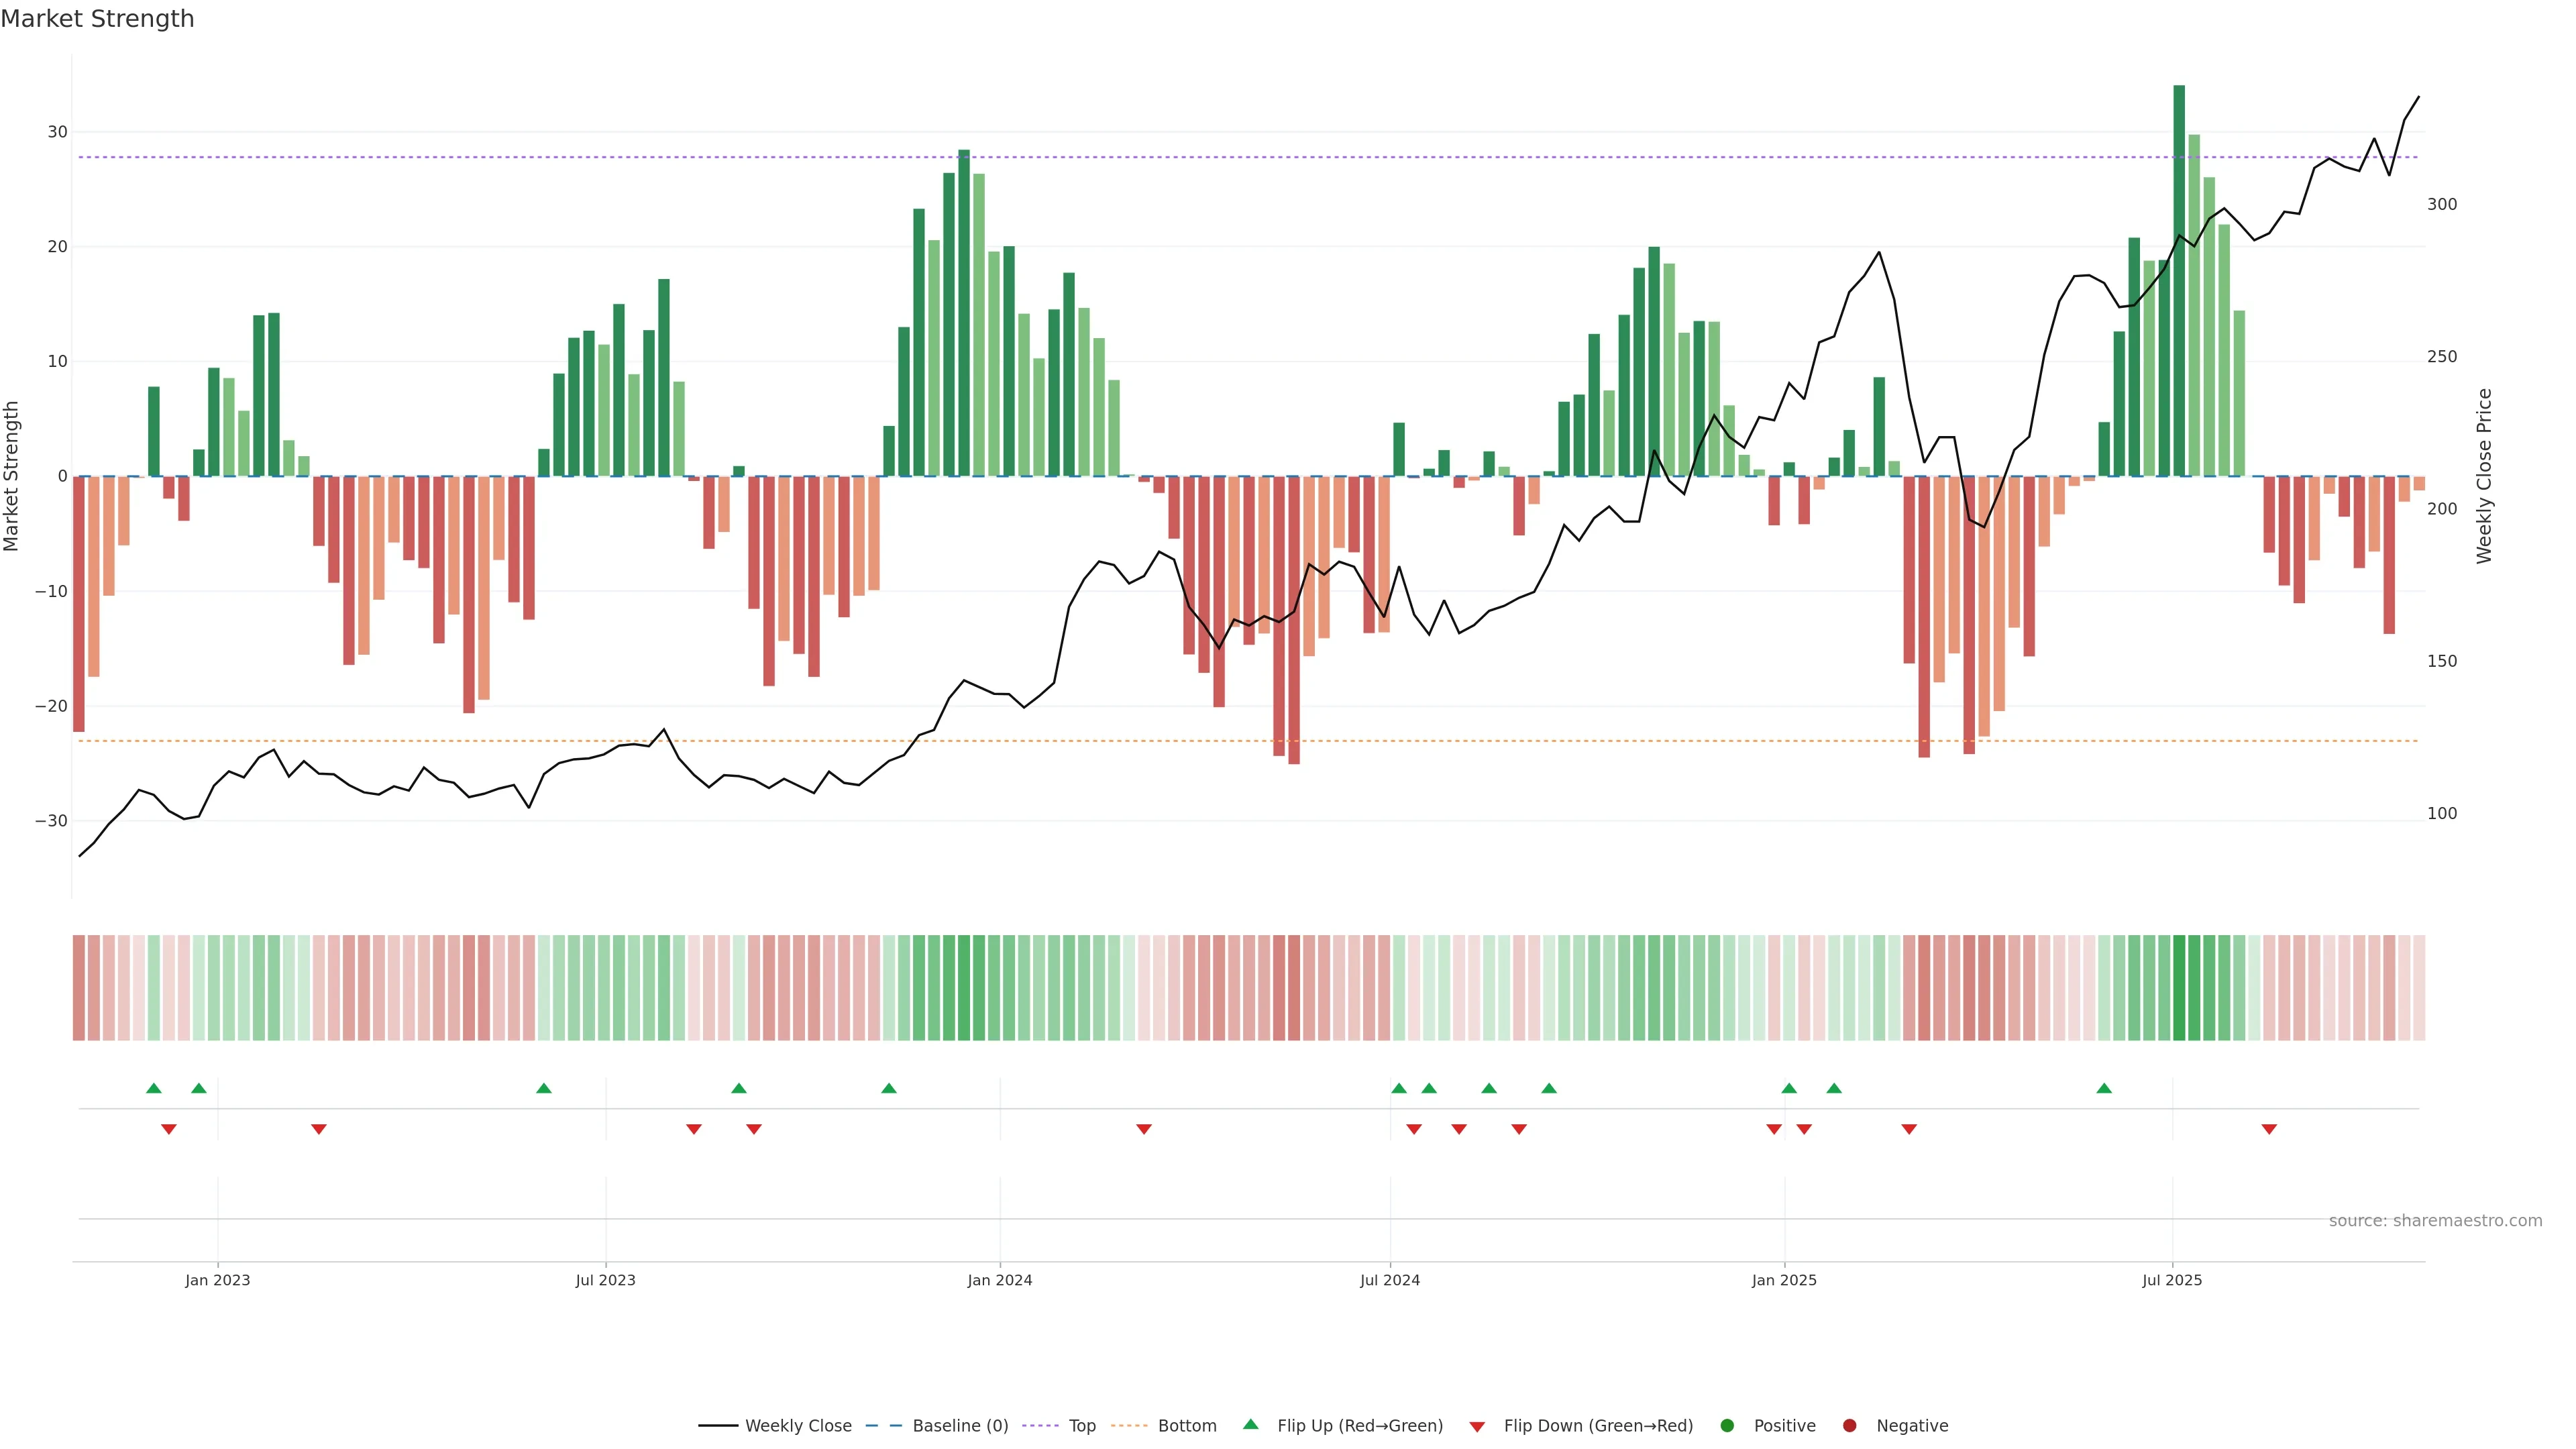Click the green Positive circle legend icon
2576x1449 pixels.
(1727, 1426)
